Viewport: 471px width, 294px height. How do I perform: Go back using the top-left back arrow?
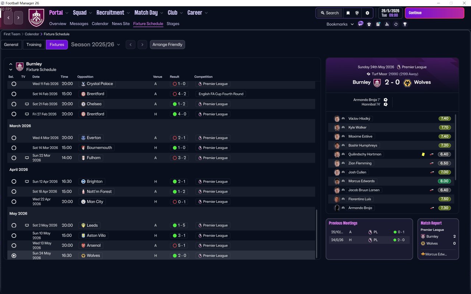[x=8, y=18]
